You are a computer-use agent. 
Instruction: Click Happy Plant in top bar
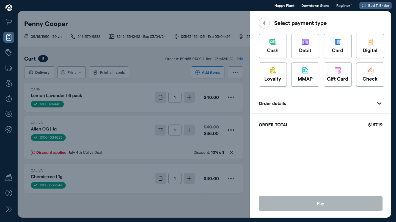[284, 6]
